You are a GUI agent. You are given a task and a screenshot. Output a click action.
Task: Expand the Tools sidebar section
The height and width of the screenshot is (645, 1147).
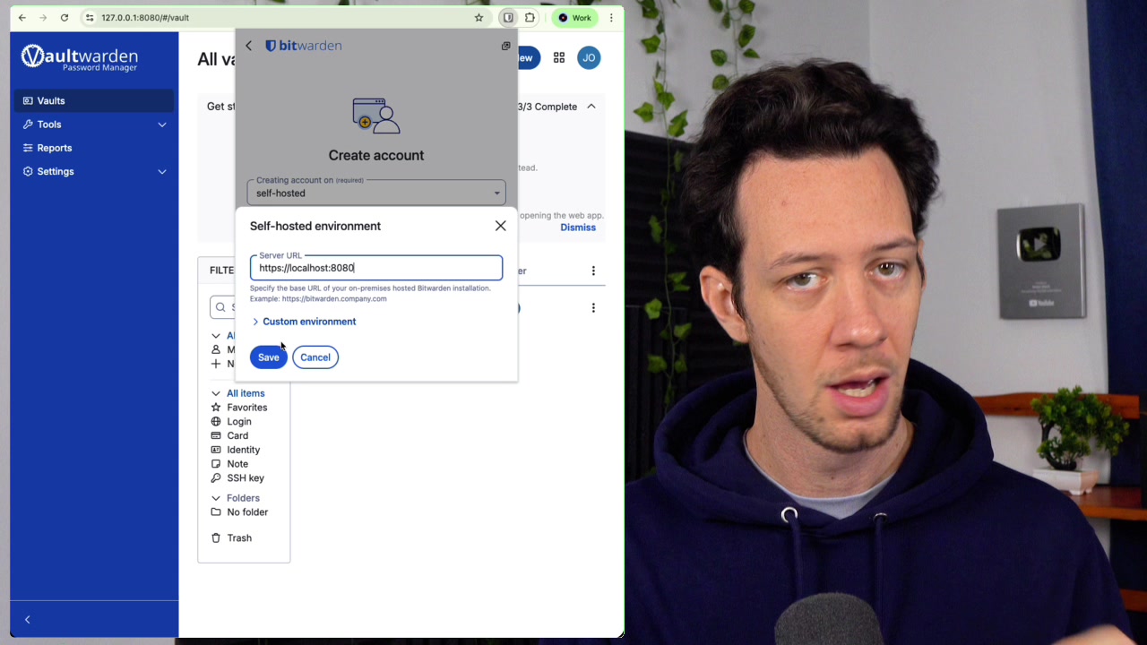point(94,125)
